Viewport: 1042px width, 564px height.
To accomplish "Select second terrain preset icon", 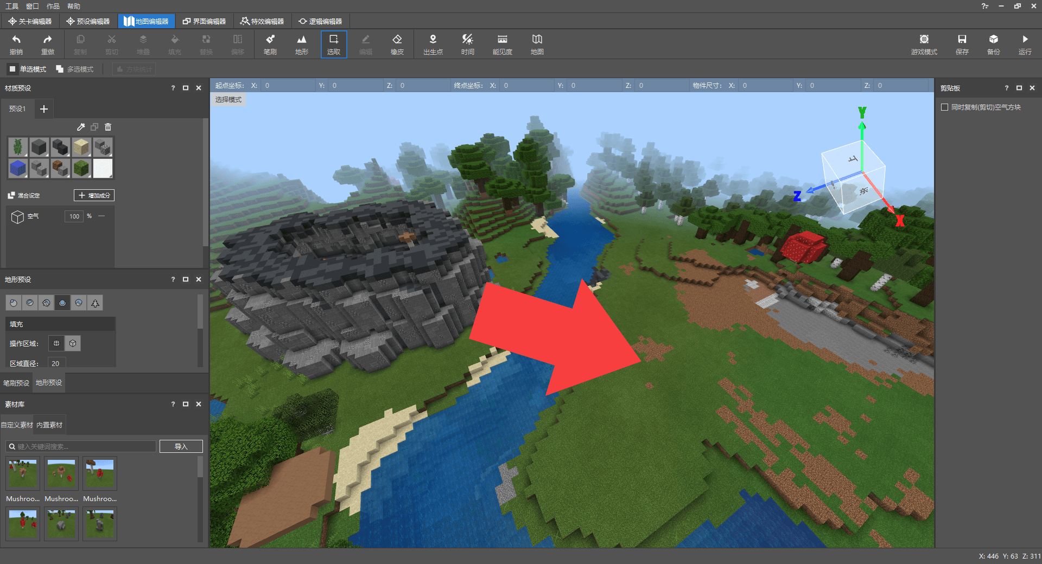I will tap(30, 303).
